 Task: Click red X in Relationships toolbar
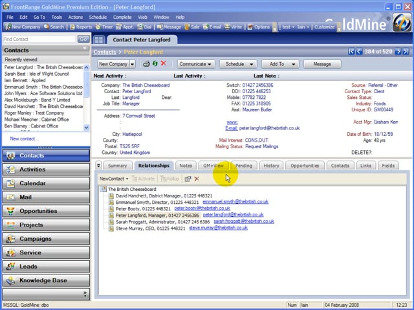pyautogui.click(x=197, y=179)
